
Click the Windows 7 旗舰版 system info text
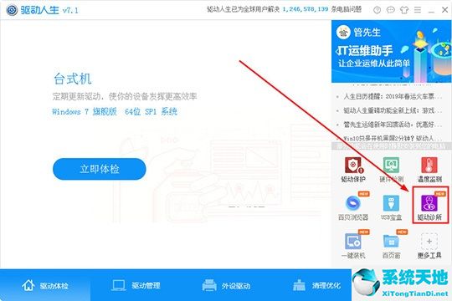[115, 111]
